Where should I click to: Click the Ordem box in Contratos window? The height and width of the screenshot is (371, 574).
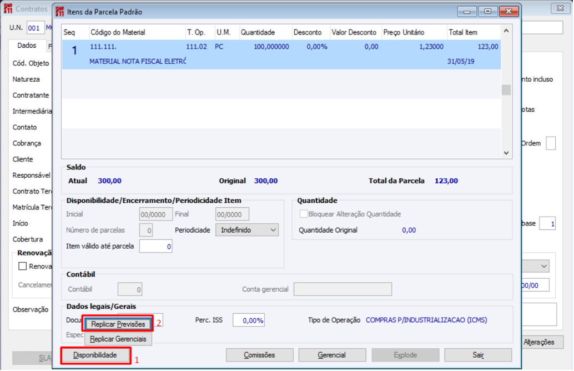click(551, 143)
